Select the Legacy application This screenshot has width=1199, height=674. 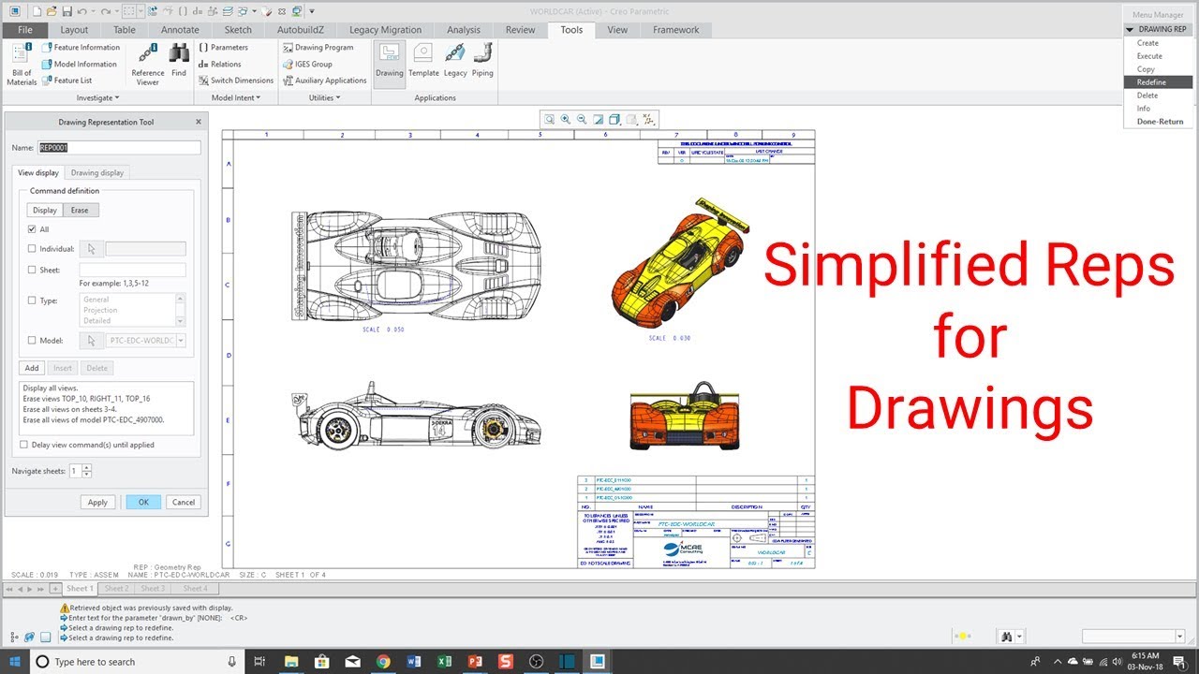tap(455, 61)
